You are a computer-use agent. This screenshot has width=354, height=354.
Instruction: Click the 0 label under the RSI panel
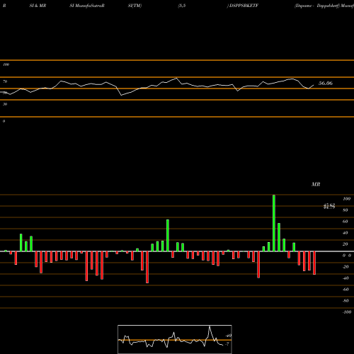pos(4,121)
